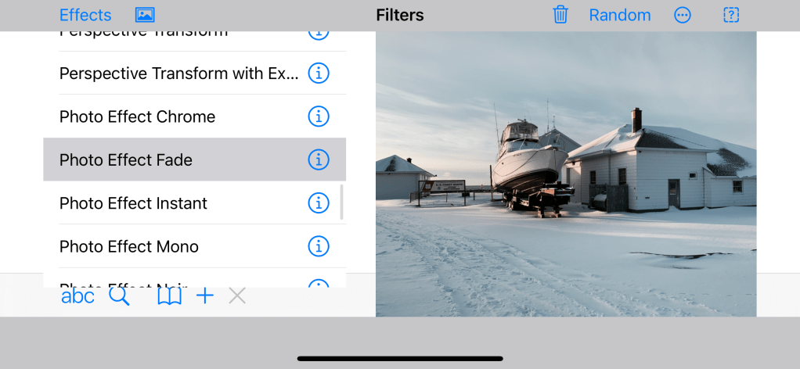
Task: Show info for Photo Effect Instant
Action: (x=318, y=203)
